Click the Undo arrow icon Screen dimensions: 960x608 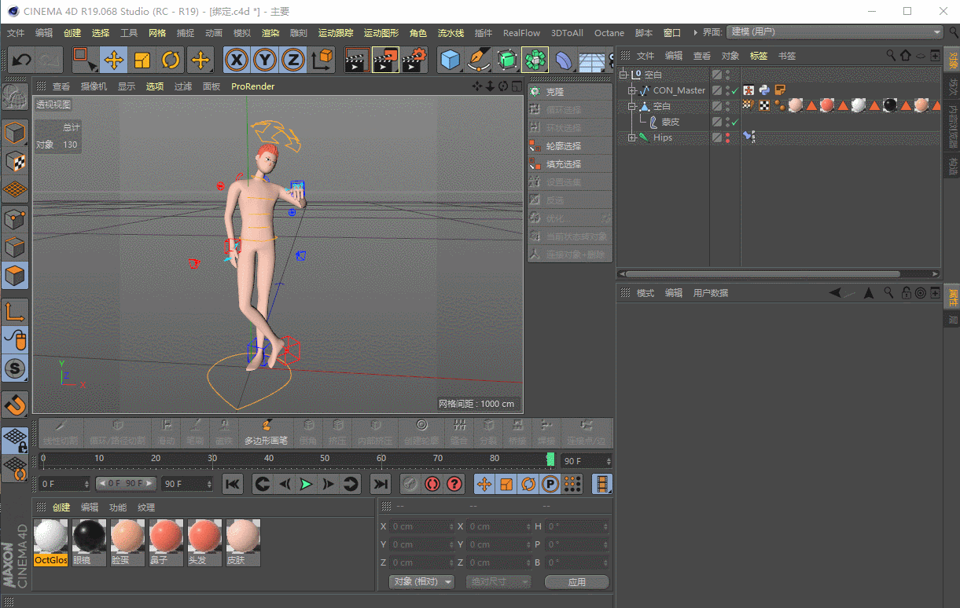pyautogui.click(x=21, y=60)
